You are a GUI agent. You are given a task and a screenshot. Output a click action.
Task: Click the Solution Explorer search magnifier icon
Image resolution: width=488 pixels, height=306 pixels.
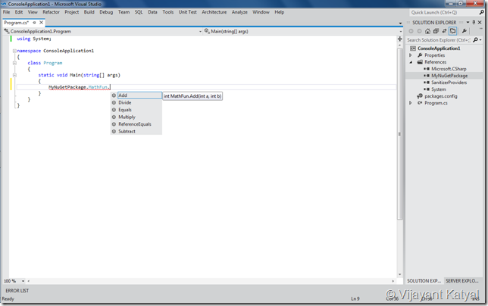point(475,40)
